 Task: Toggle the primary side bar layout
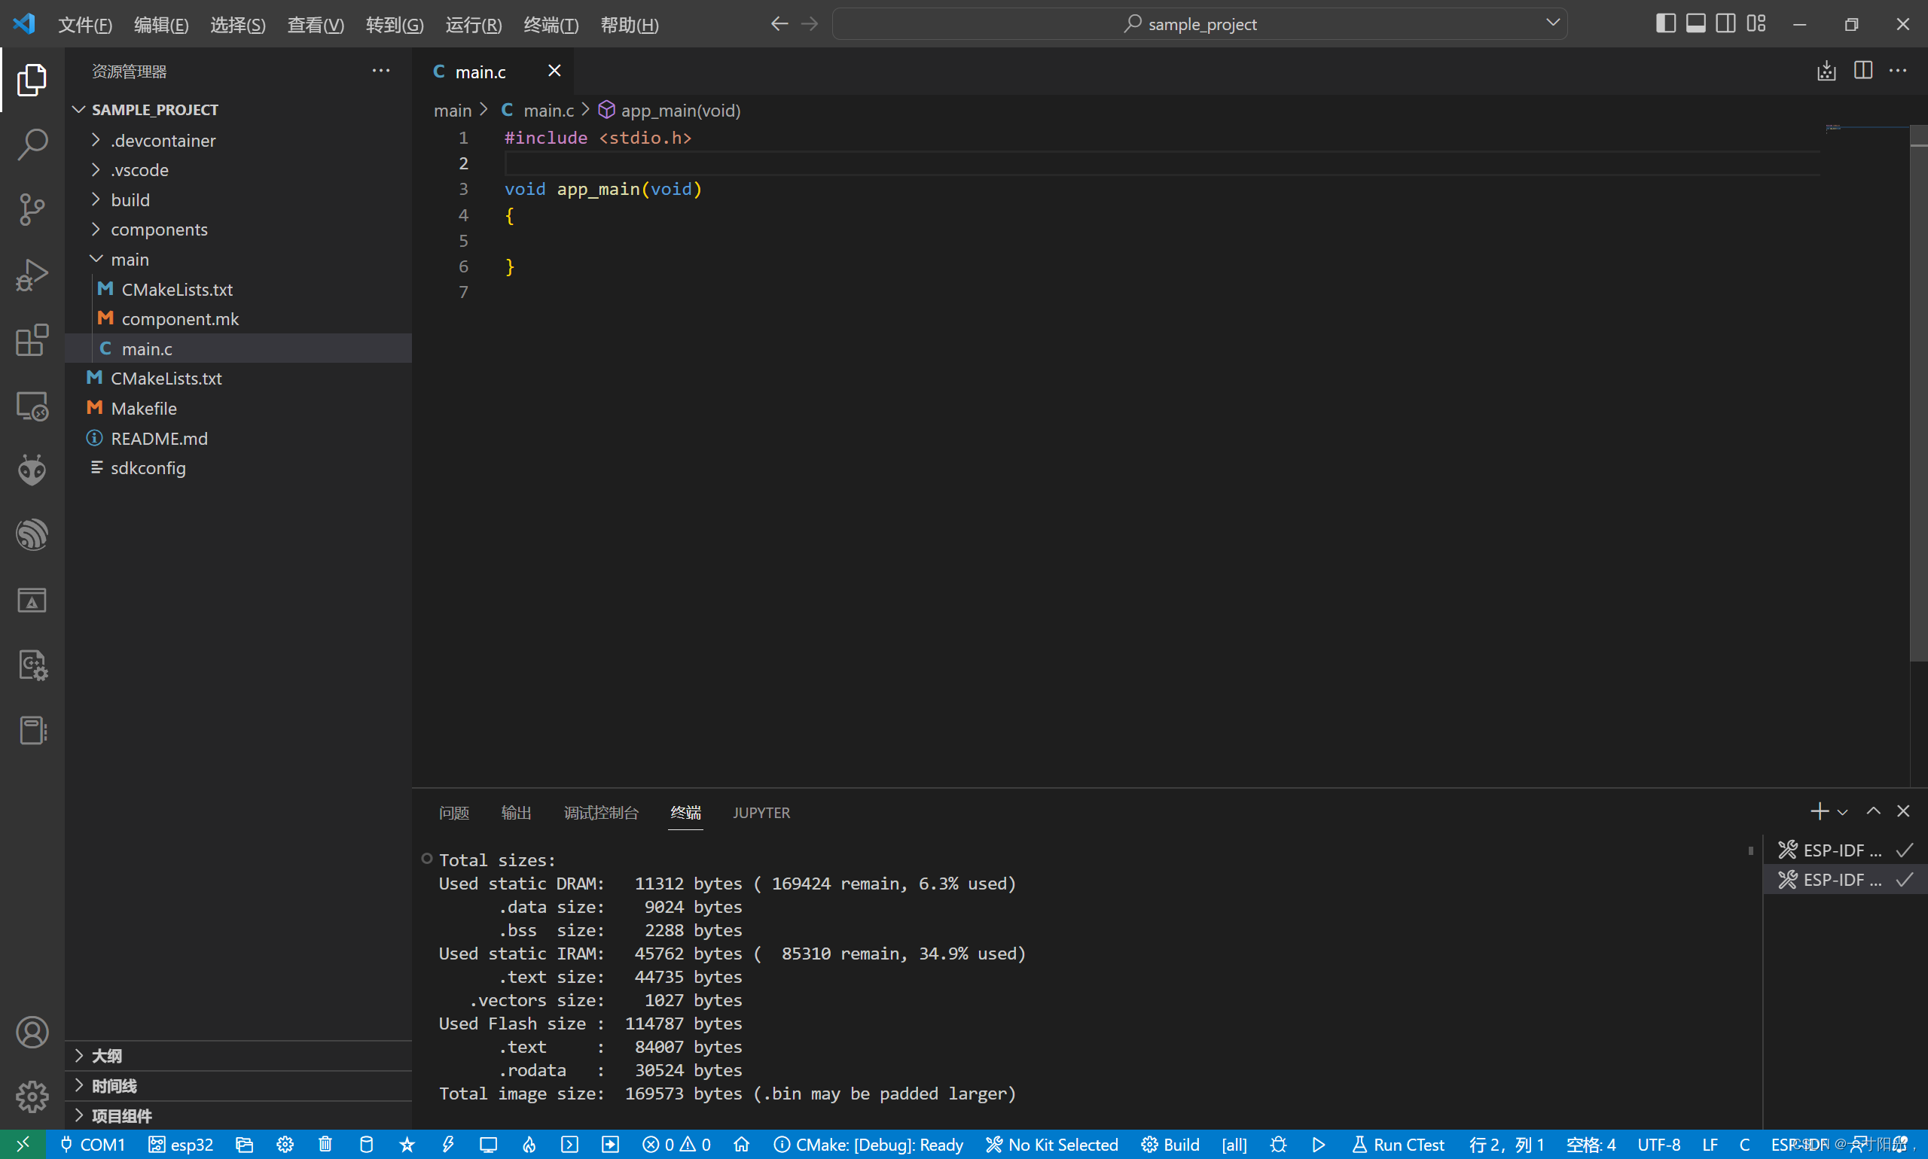coord(1665,23)
